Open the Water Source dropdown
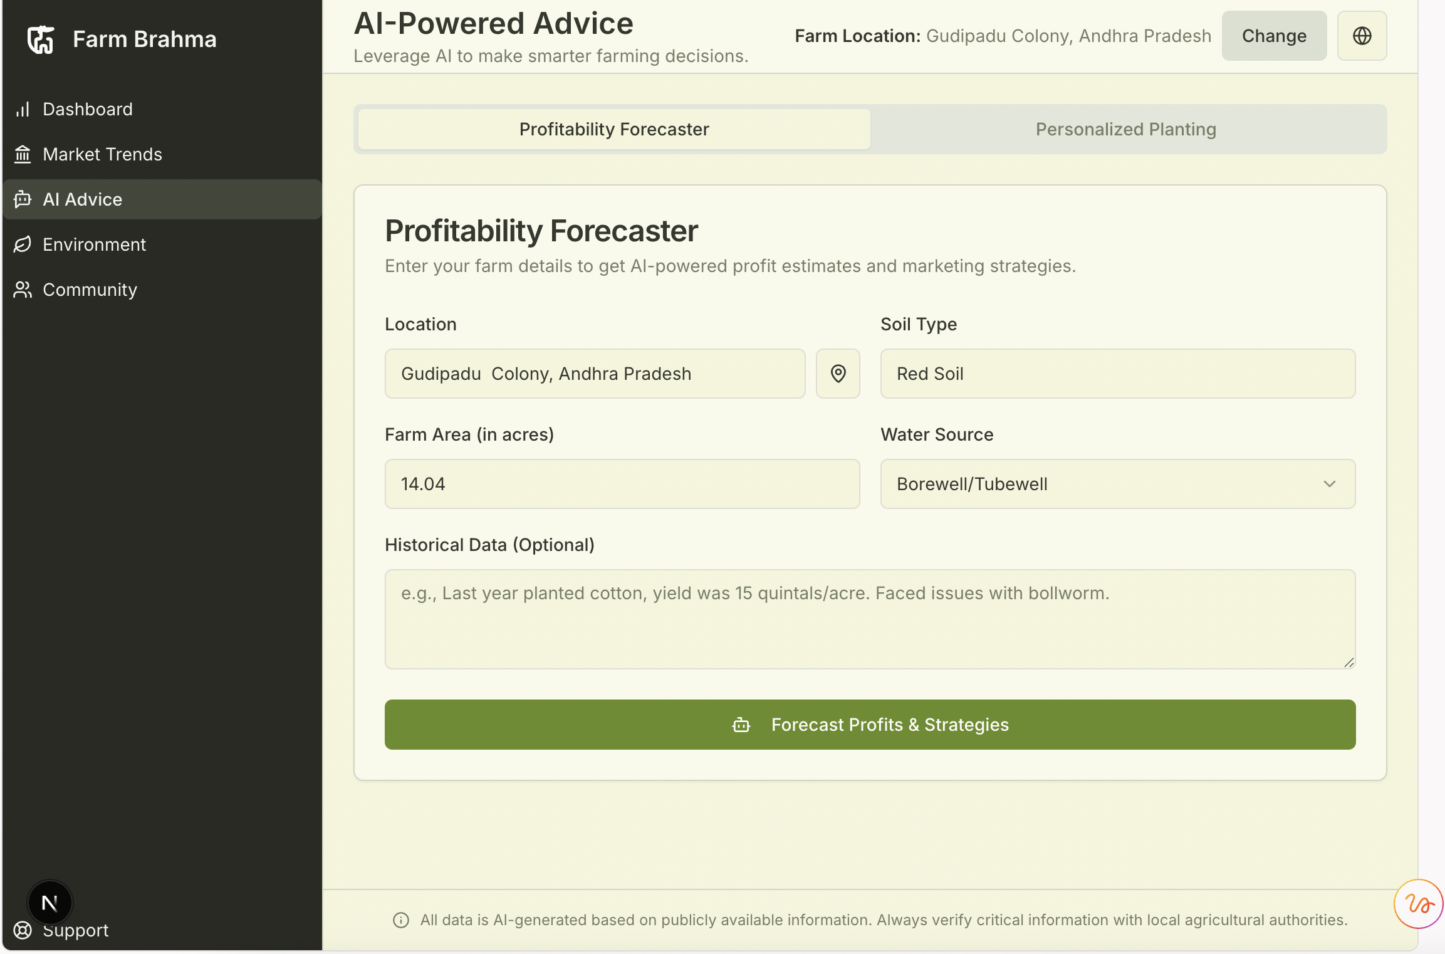The height and width of the screenshot is (954, 1445). coord(1103,484)
